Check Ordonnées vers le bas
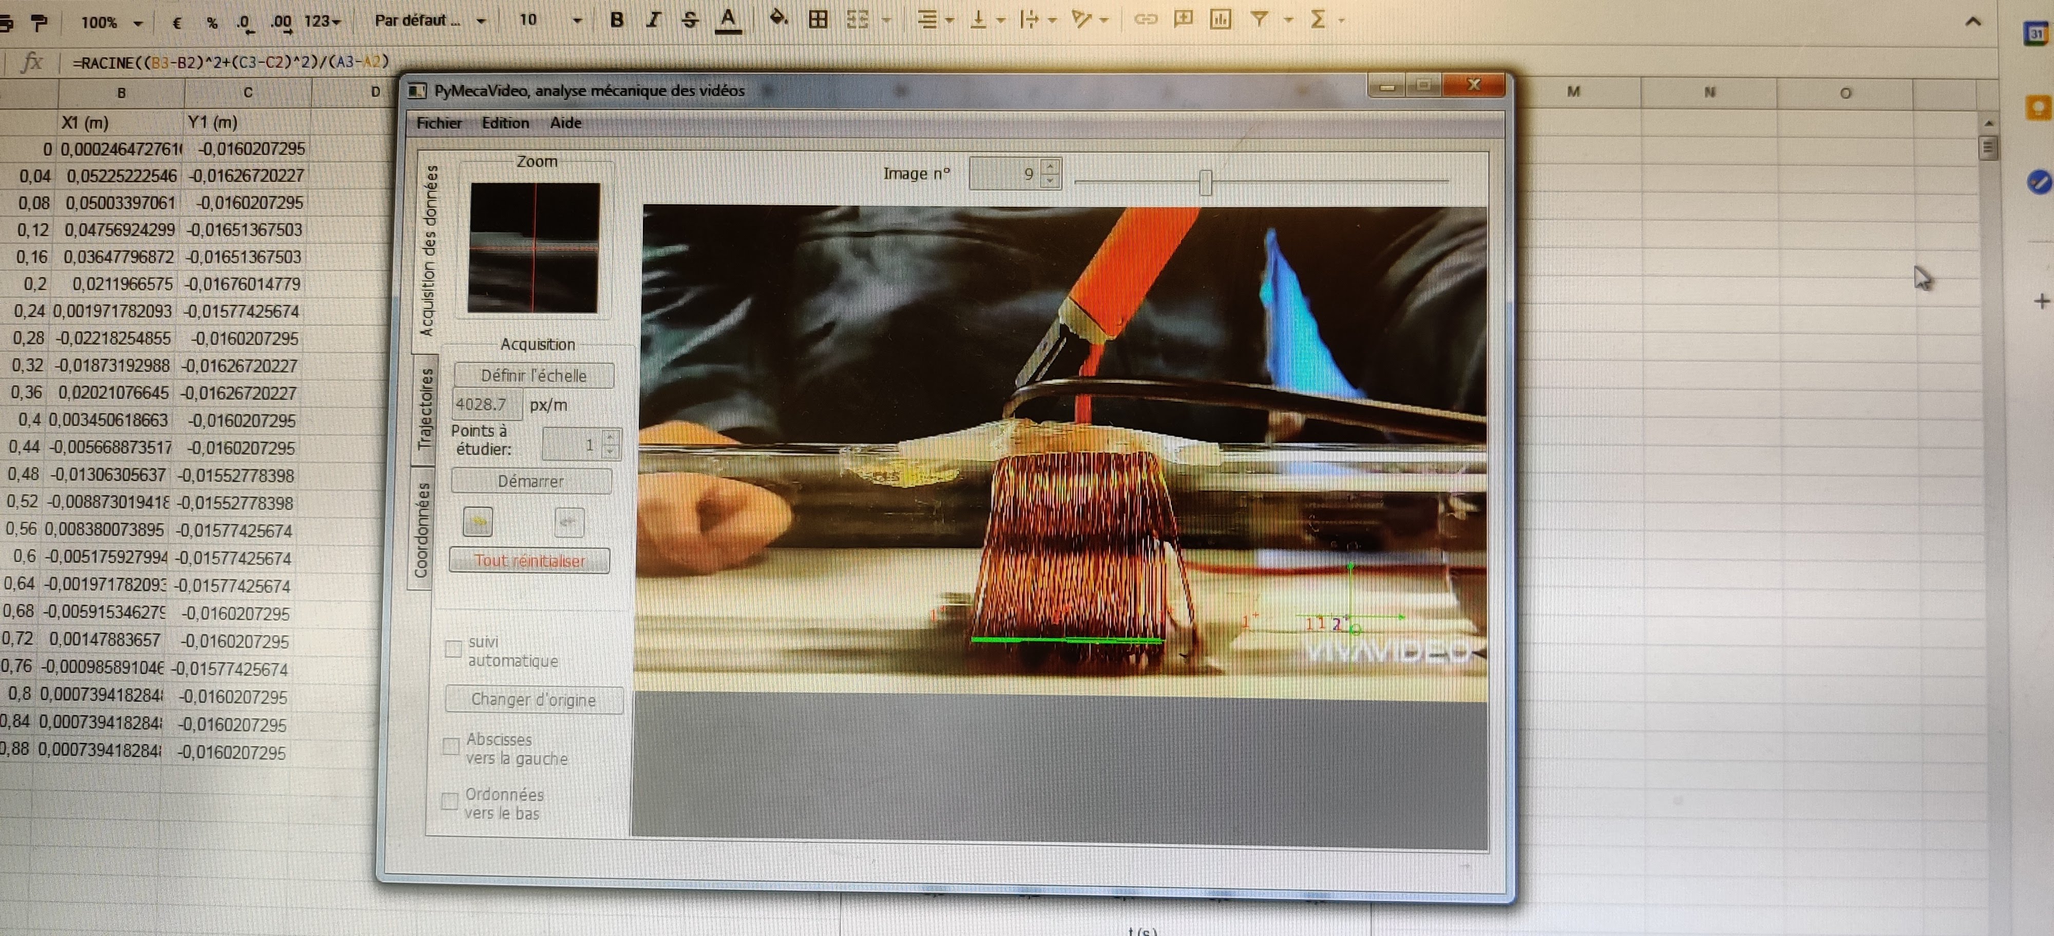The width and height of the screenshot is (2054, 936). (450, 802)
